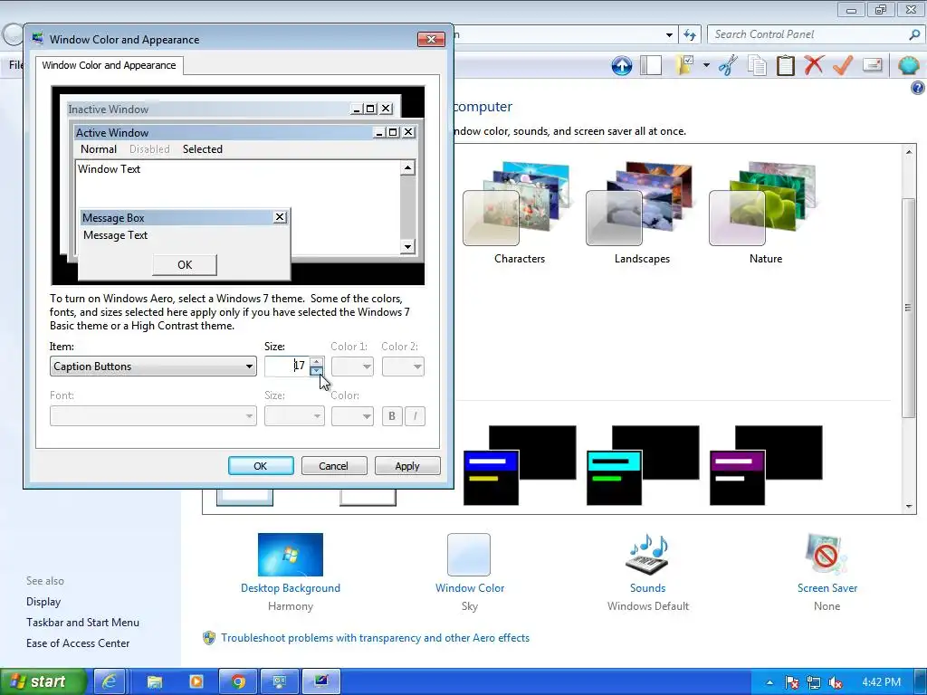Select the Window Color and Appearance tab
The width and height of the screenshot is (927, 695).
109,65
